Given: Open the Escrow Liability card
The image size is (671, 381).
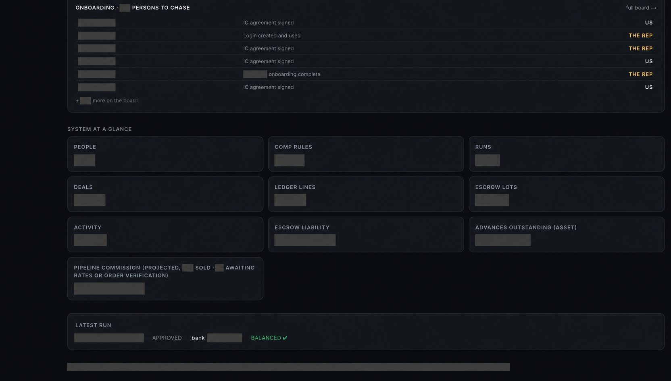Looking at the screenshot, I should [x=366, y=235].
